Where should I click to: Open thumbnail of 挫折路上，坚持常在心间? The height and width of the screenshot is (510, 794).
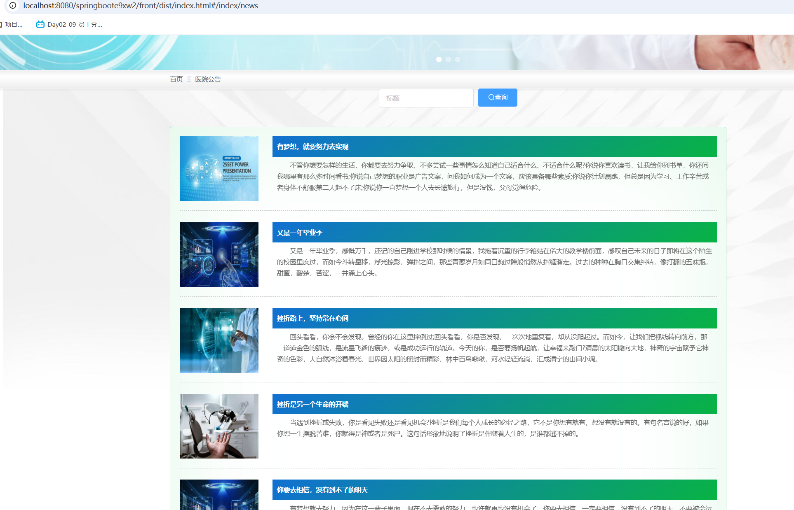[219, 340]
